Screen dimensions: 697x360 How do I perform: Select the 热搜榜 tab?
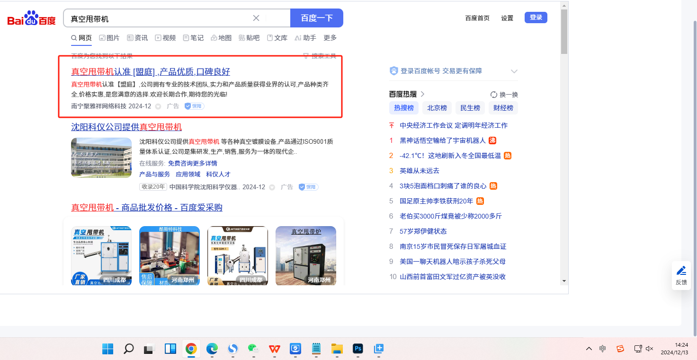click(404, 108)
